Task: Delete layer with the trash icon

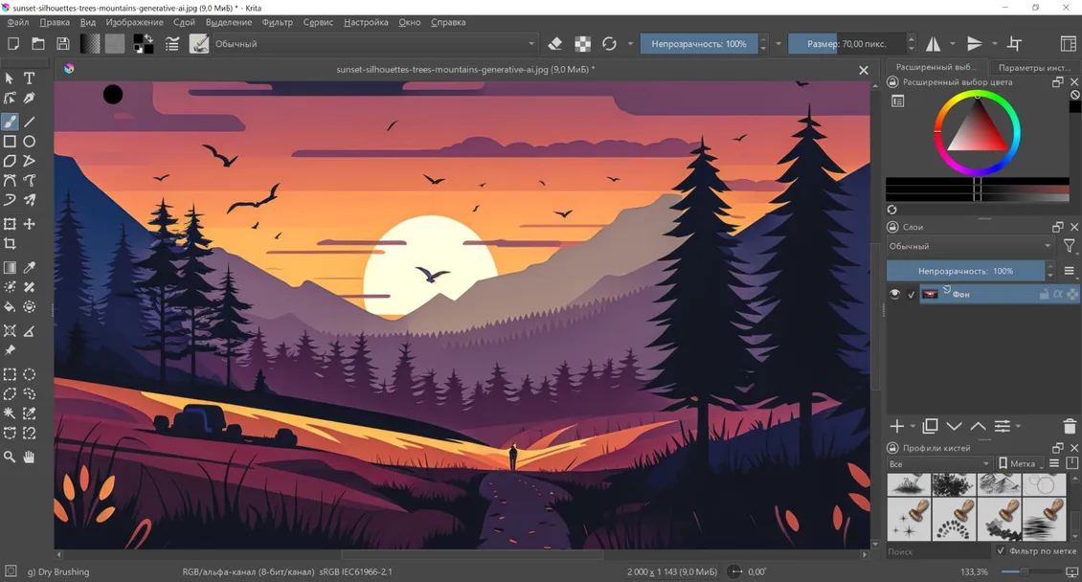Action: (1070, 427)
